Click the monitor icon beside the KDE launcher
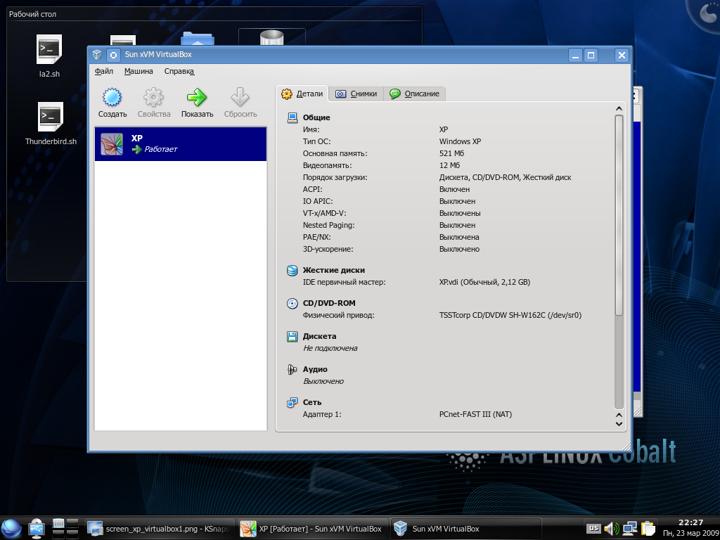The width and height of the screenshot is (720, 540). coord(37,529)
